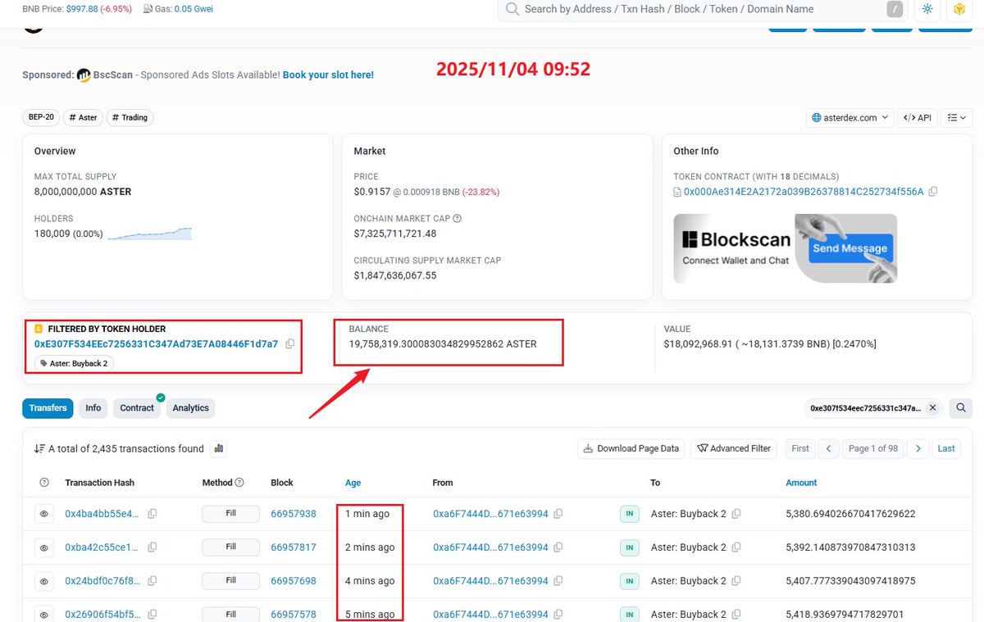
Task: Switch to the Transfers tab
Action: pyautogui.click(x=48, y=408)
